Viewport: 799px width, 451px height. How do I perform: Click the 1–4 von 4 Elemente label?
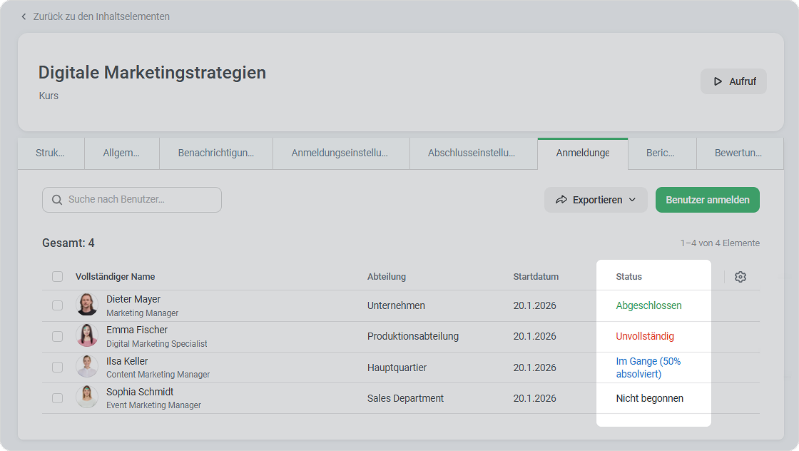pyautogui.click(x=720, y=243)
